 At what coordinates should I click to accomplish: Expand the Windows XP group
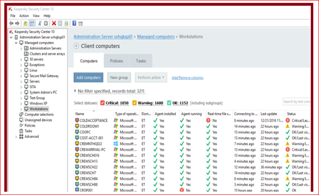pyautogui.click(x=21, y=103)
